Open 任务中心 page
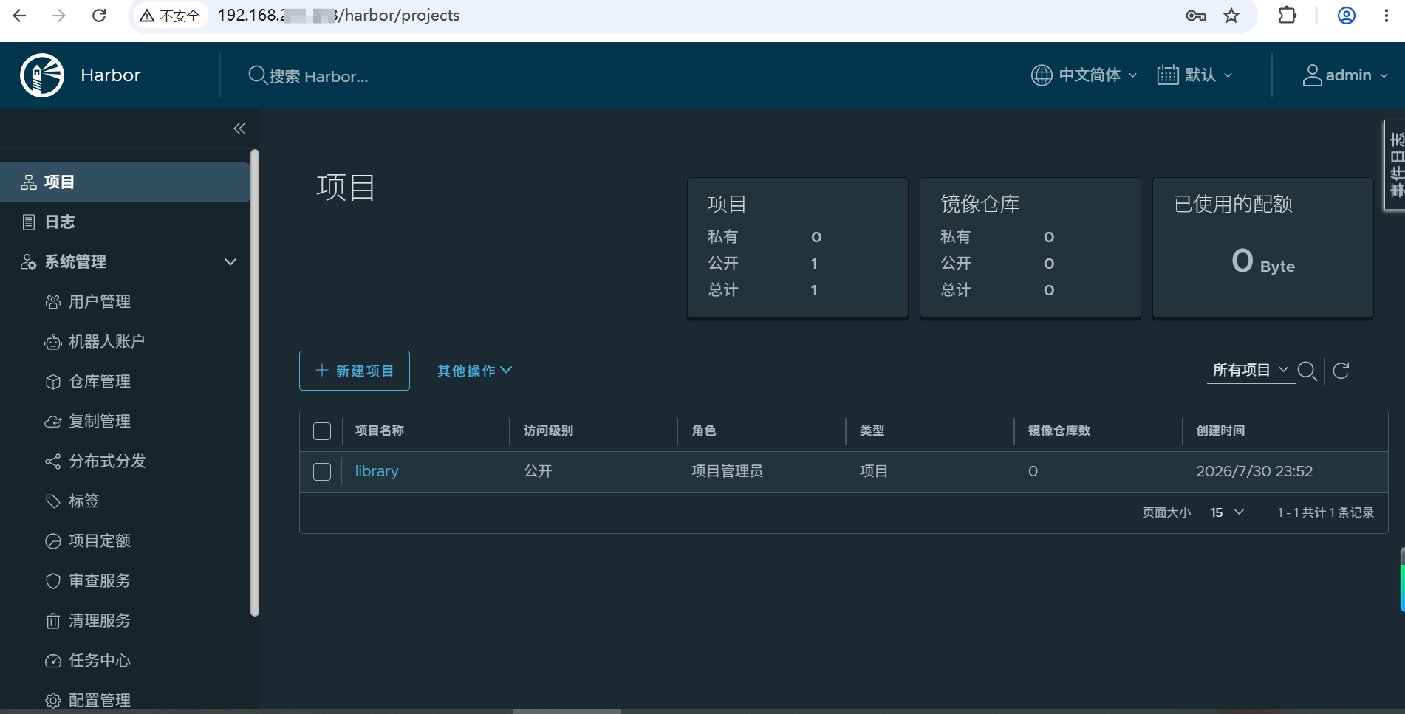The height and width of the screenshot is (714, 1405). (99, 661)
